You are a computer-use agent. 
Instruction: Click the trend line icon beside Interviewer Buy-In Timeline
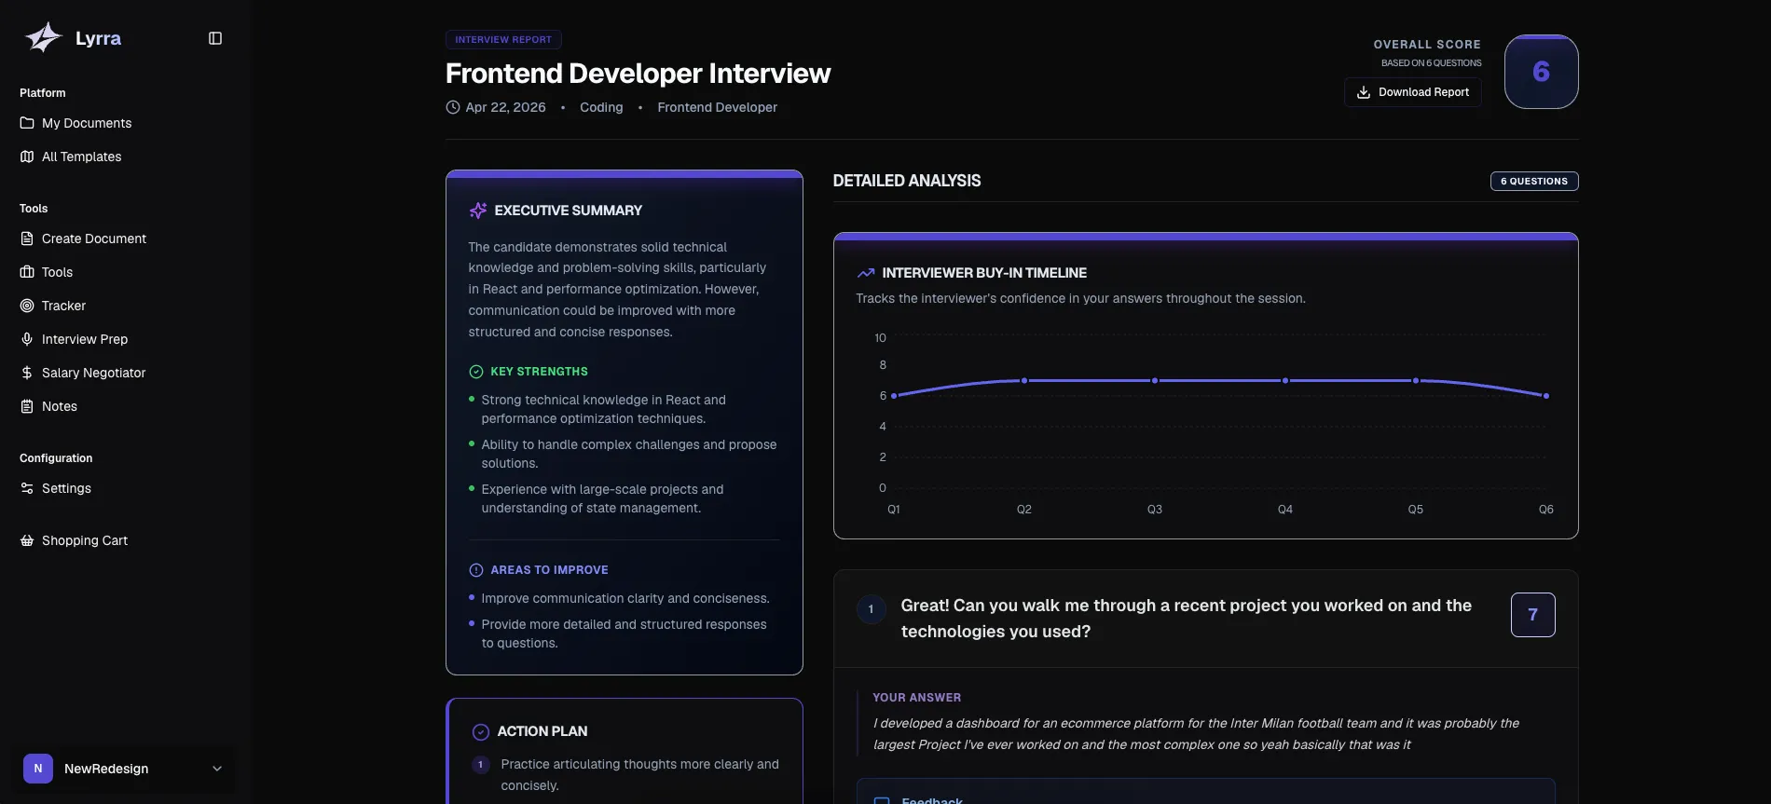(x=866, y=273)
